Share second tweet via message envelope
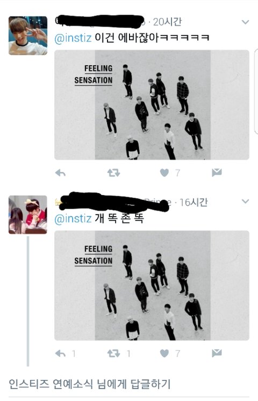This screenshot has width=258, height=401. (217, 354)
